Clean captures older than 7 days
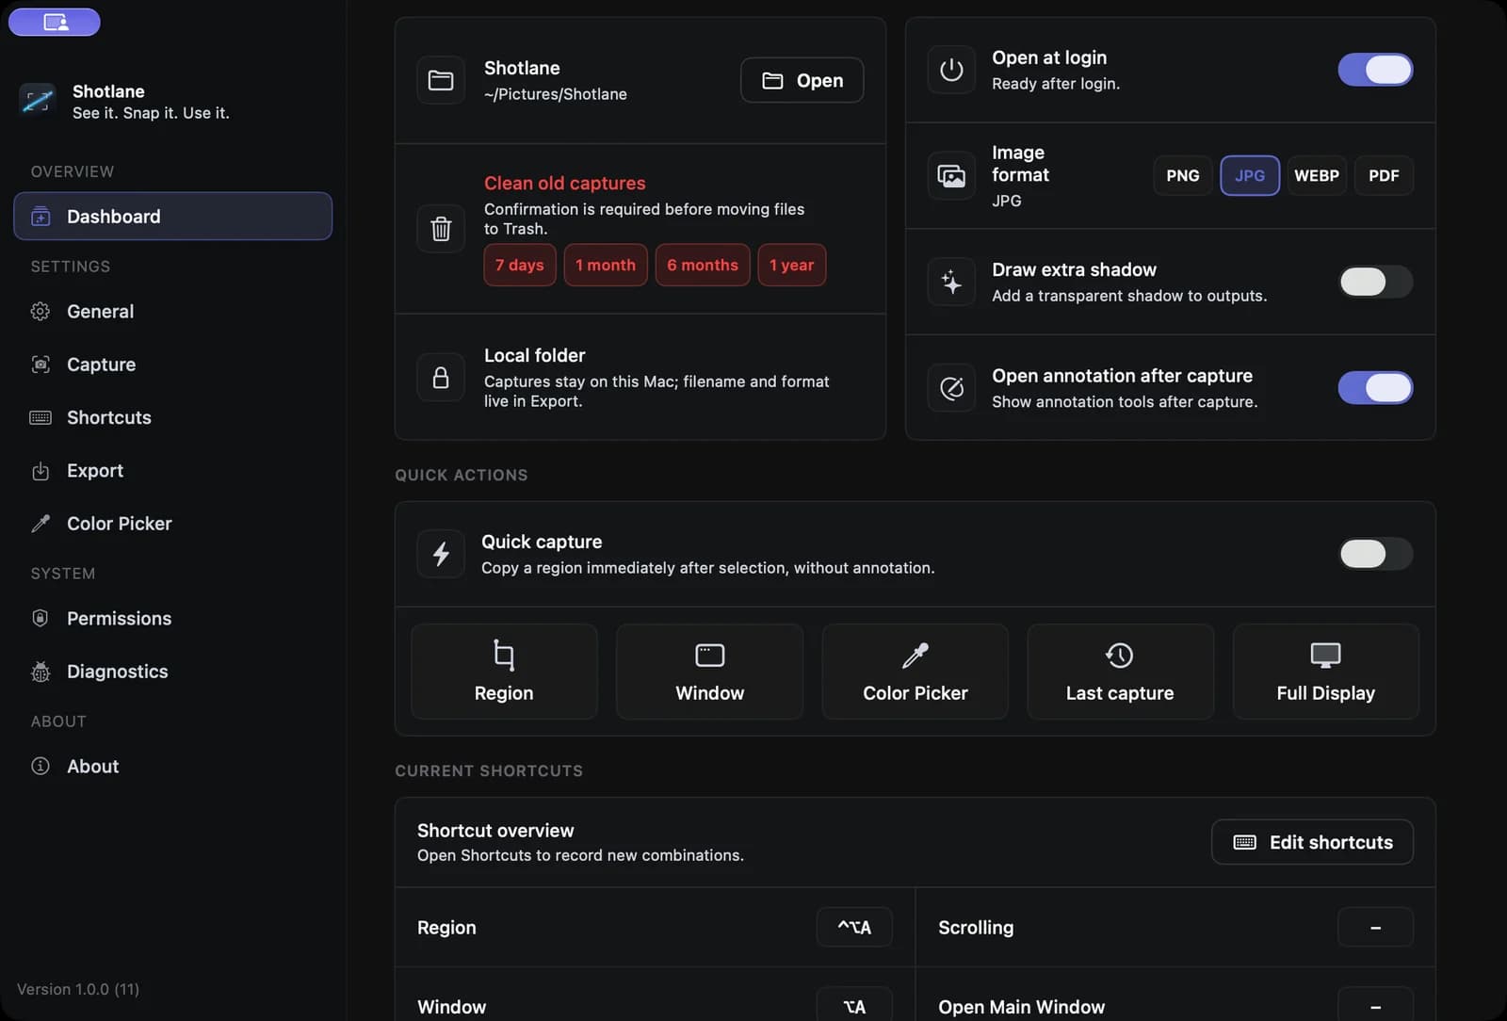Viewport: 1507px width, 1021px height. 520,265
